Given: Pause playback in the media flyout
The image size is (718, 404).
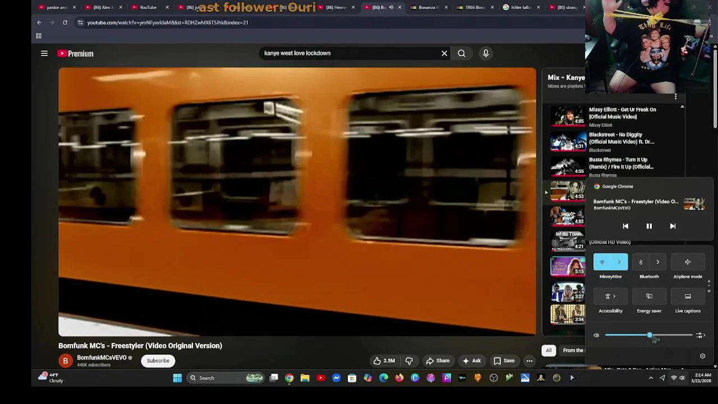Looking at the screenshot, I should pyautogui.click(x=649, y=226).
